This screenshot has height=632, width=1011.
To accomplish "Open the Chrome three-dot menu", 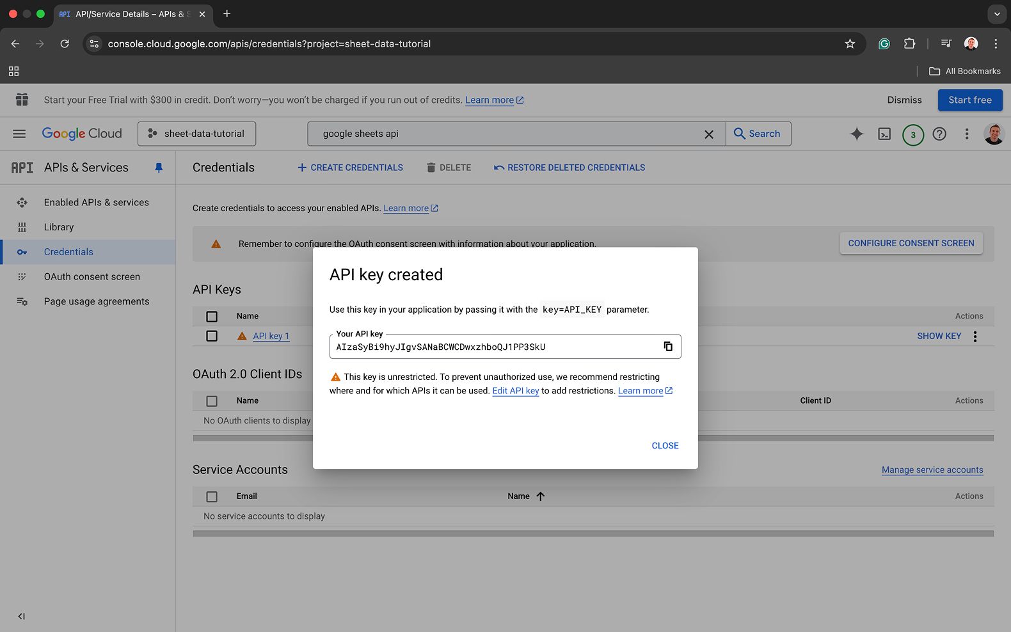I will click(x=996, y=43).
